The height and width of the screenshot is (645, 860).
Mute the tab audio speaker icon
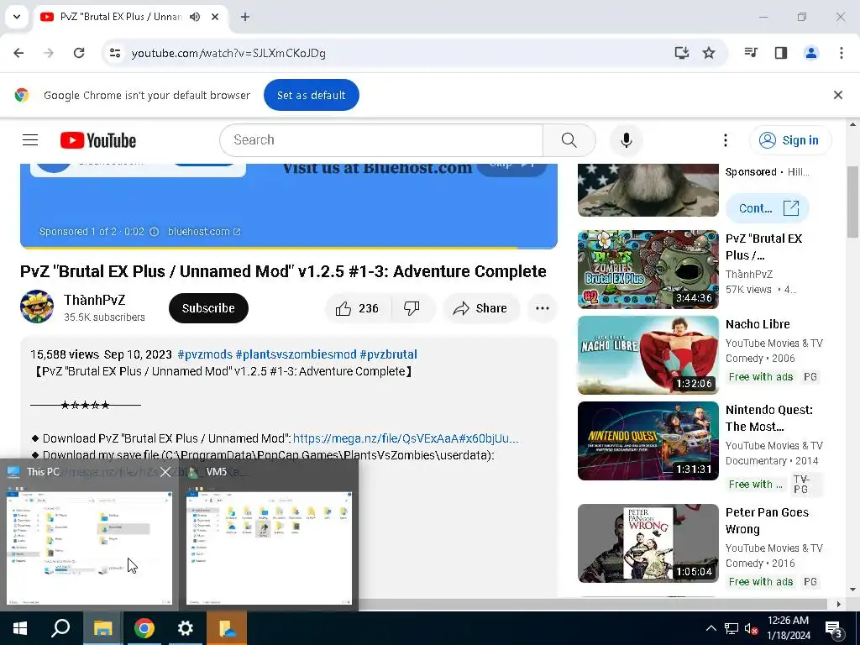click(x=195, y=17)
